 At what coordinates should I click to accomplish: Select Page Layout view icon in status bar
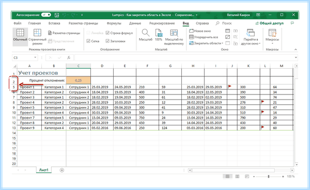(x=237, y=177)
